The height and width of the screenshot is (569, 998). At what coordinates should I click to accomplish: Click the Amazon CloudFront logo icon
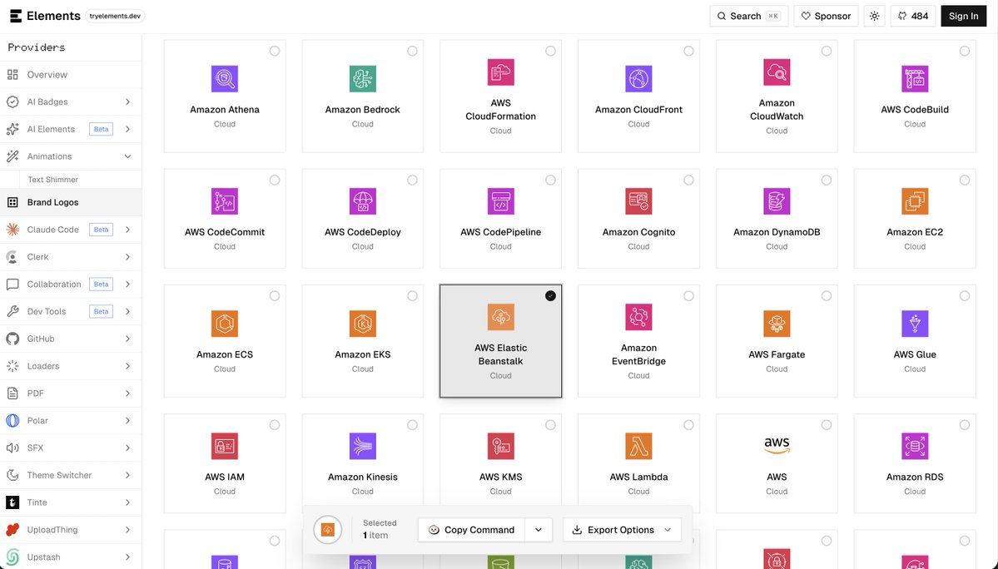(638, 79)
